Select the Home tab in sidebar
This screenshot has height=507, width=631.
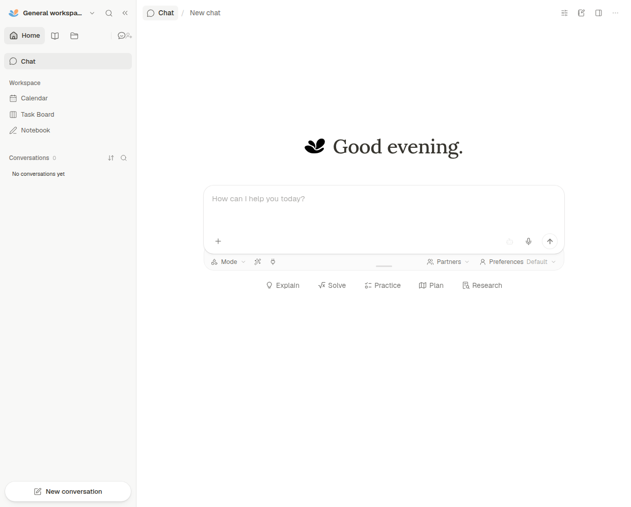point(25,36)
